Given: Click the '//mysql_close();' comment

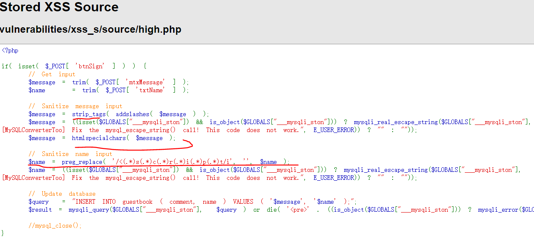Looking at the screenshot, I should click(x=55, y=226).
